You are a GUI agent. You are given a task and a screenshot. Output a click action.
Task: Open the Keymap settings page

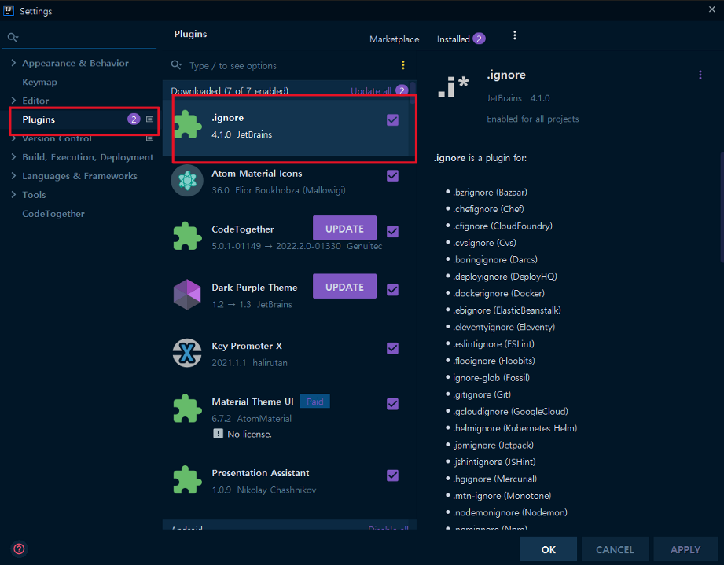coord(40,82)
